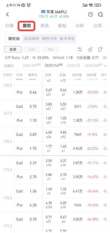Switch to the 行情 tab
Image resolution: width=110 pixels, height=233 pixels.
tap(9, 26)
